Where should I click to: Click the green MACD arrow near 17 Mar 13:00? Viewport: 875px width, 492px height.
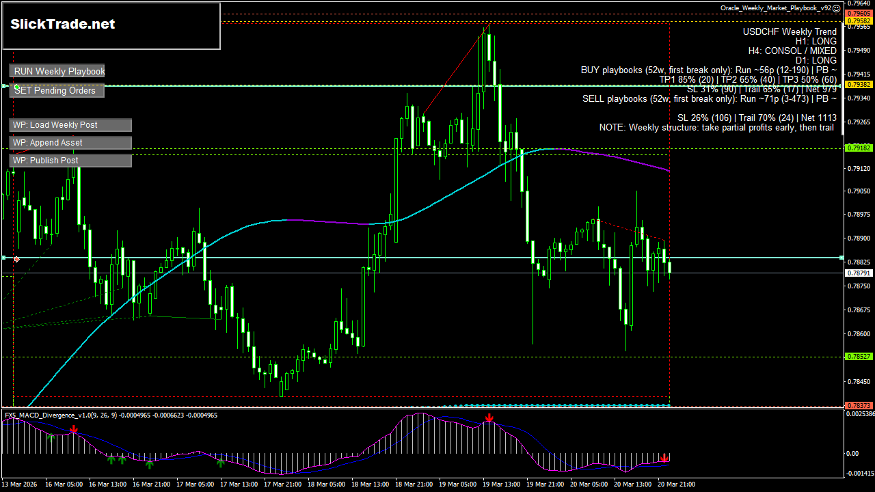[x=220, y=463]
